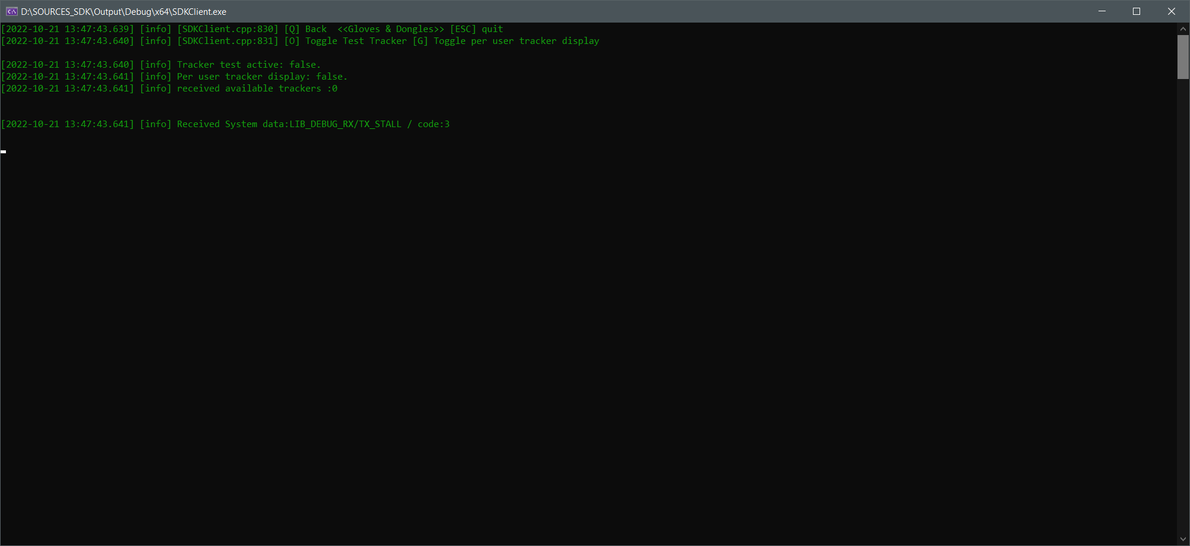The image size is (1190, 546).
Task: Click the '[ESC] quit' text
Action: coord(476,29)
